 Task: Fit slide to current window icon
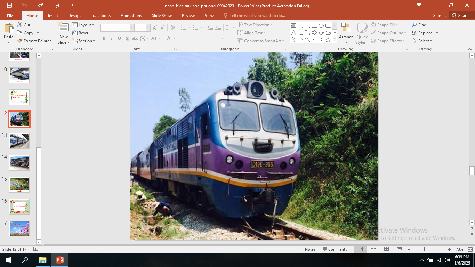pyautogui.click(x=470, y=249)
